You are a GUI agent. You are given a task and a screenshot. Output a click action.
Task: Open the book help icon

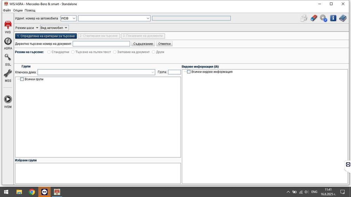click(x=343, y=18)
